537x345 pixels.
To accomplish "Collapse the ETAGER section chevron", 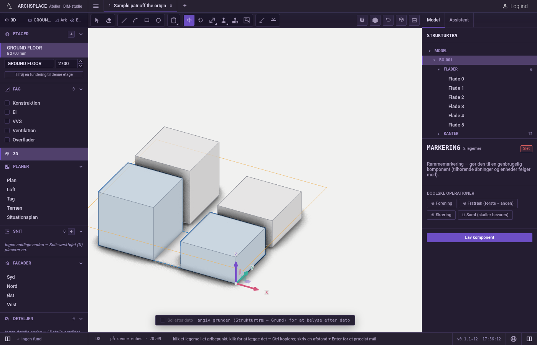I will point(81,34).
